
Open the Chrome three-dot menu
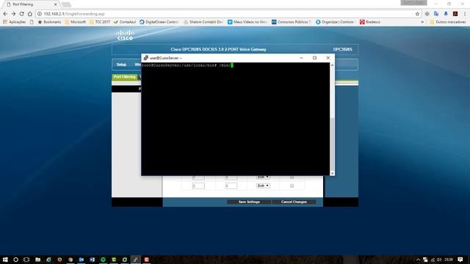(465, 14)
